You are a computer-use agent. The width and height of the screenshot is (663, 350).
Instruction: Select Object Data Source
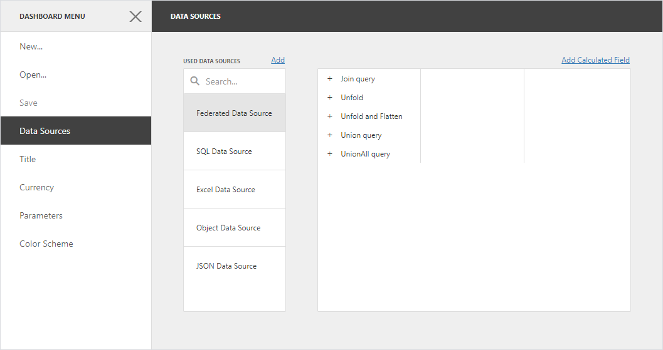point(235,227)
